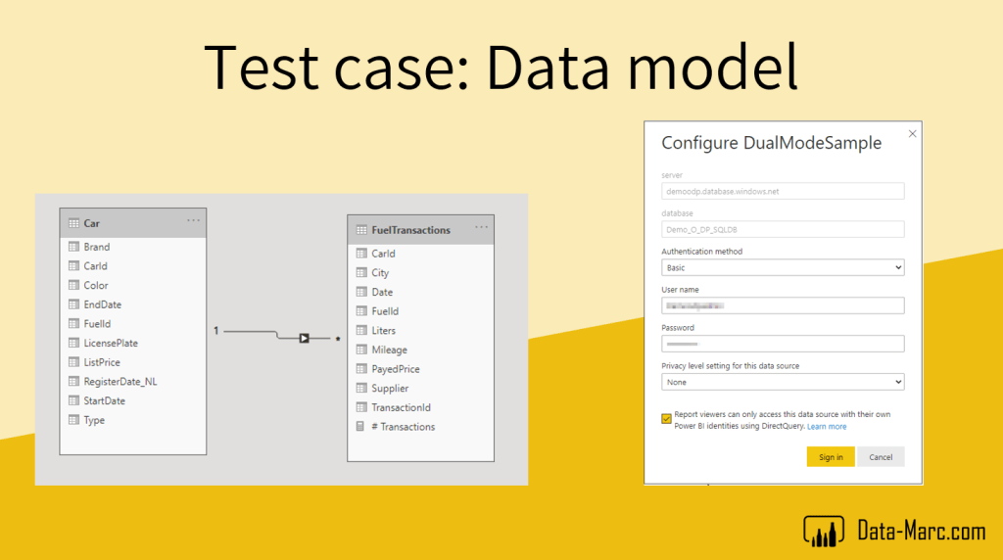Click the relationship direction arrow icon
The image size is (1003, 560).
click(304, 338)
